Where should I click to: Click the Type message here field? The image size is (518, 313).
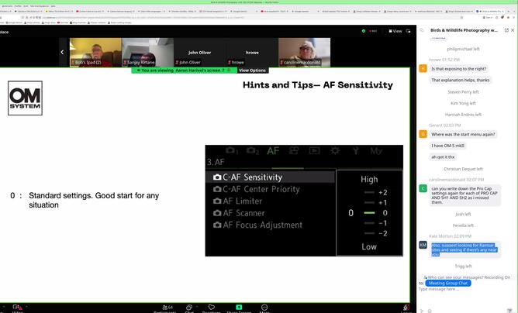(465, 290)
